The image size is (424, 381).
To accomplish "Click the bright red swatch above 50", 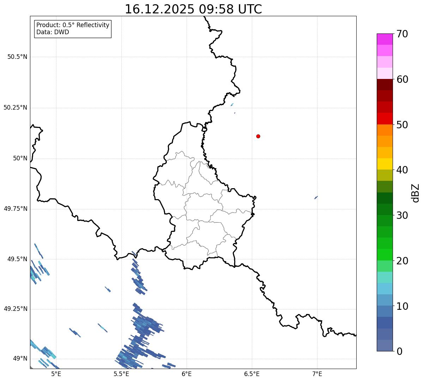I will 384,119.
